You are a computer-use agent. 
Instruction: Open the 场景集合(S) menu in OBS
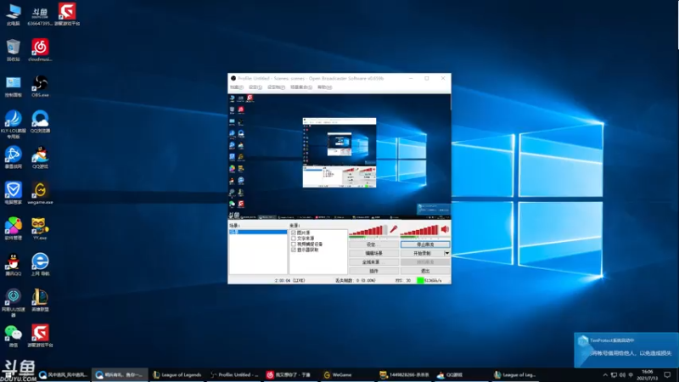[x=301, y=87]
